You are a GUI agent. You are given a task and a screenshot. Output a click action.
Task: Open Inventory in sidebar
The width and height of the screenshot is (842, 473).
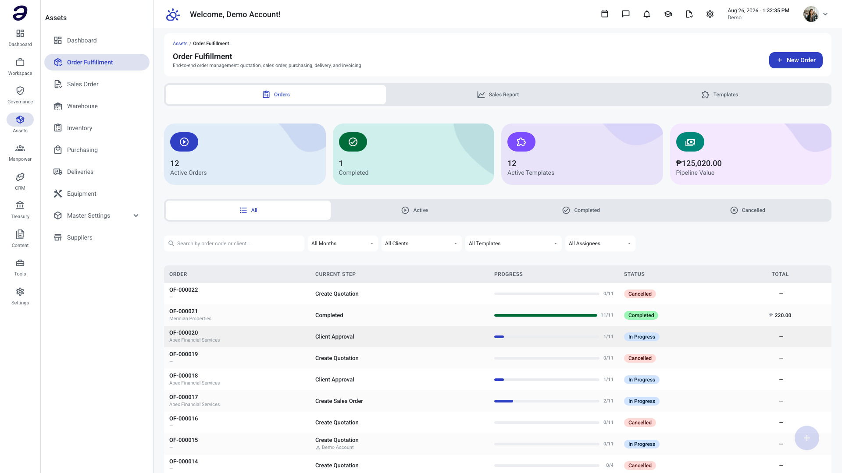pyautogui.click(x=97, y=128)
